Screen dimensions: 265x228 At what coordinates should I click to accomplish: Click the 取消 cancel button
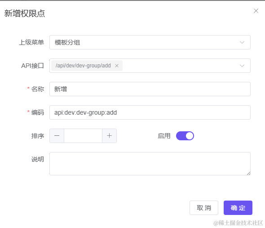click(x=204, y=208)
